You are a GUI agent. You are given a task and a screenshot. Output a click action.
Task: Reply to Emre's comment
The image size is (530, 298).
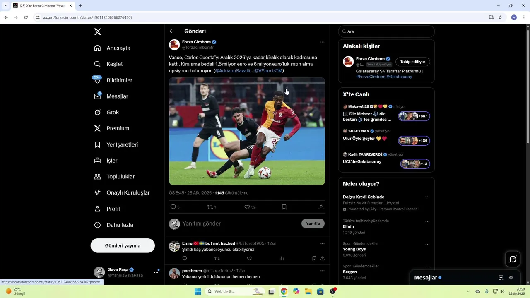(185, 259)
